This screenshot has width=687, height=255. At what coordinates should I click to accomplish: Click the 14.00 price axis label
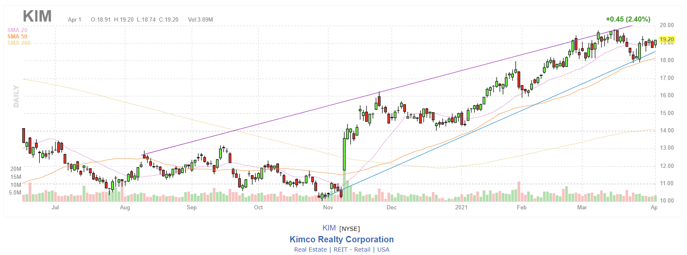point(667,131)
